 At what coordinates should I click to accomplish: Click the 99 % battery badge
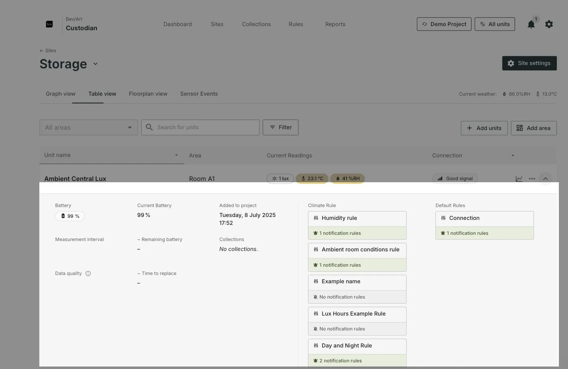coord(70,216)
